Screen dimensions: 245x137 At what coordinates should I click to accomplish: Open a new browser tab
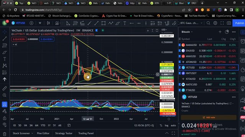point(202,3)
